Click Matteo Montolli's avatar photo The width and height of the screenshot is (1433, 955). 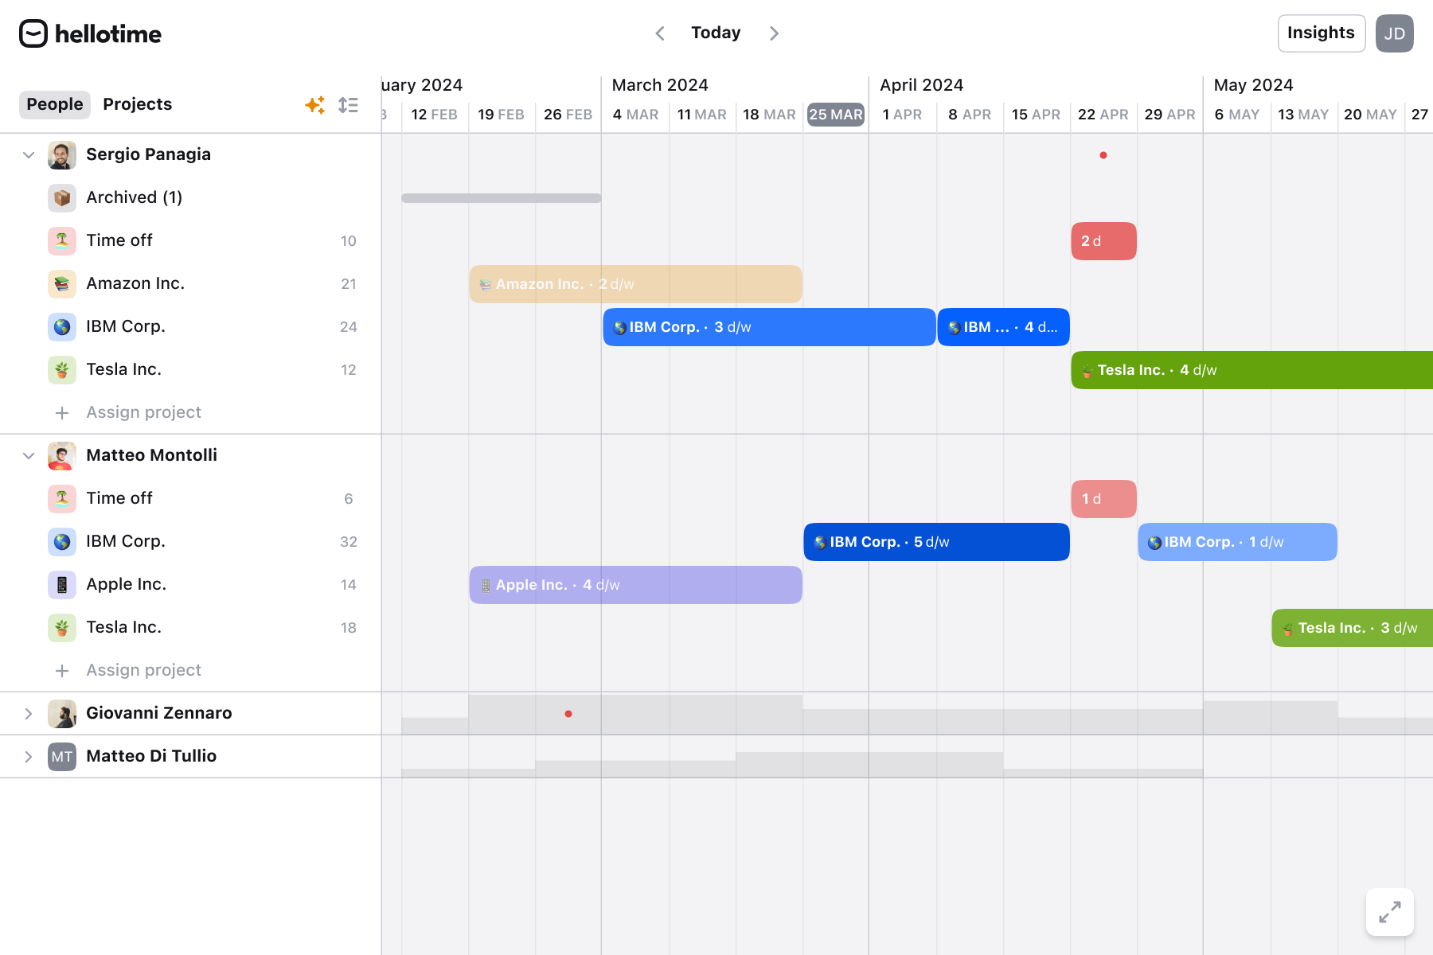pyautogui.click(x=62, y=455)
